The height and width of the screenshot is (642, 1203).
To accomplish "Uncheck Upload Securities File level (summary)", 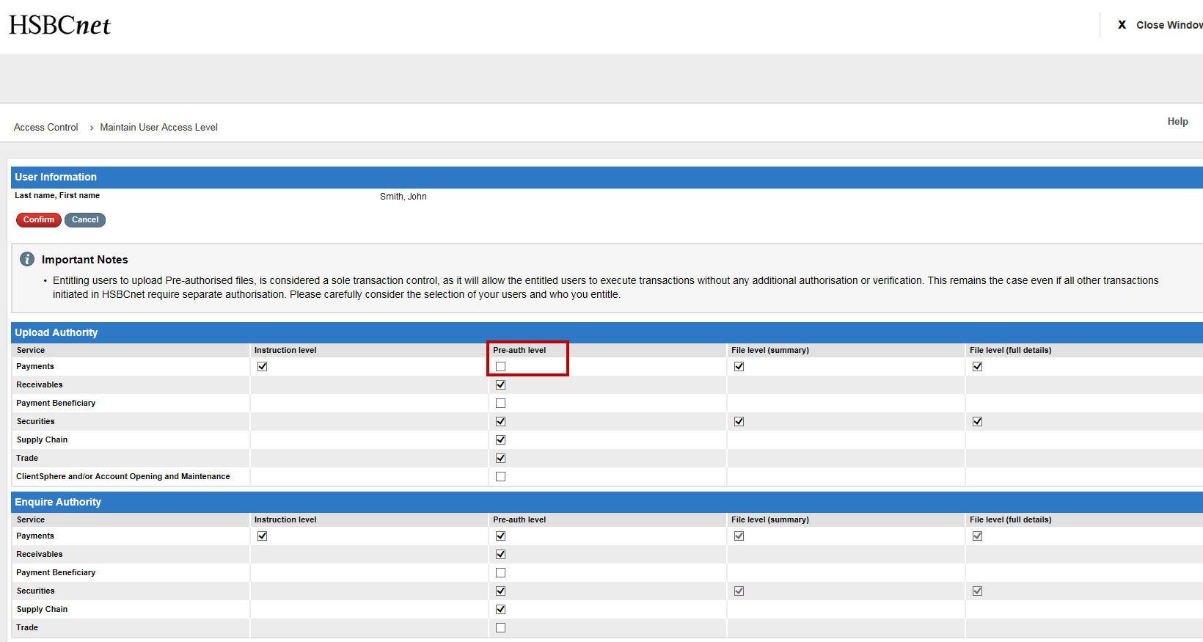I will pyautogui.click(x=739, y=421).
